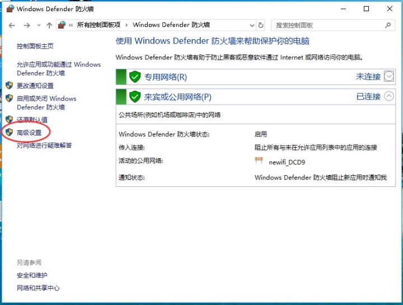Open 允许应用或功能通过 Windows Defender 防火墙

pyautogui.click(x=59, y=69)
